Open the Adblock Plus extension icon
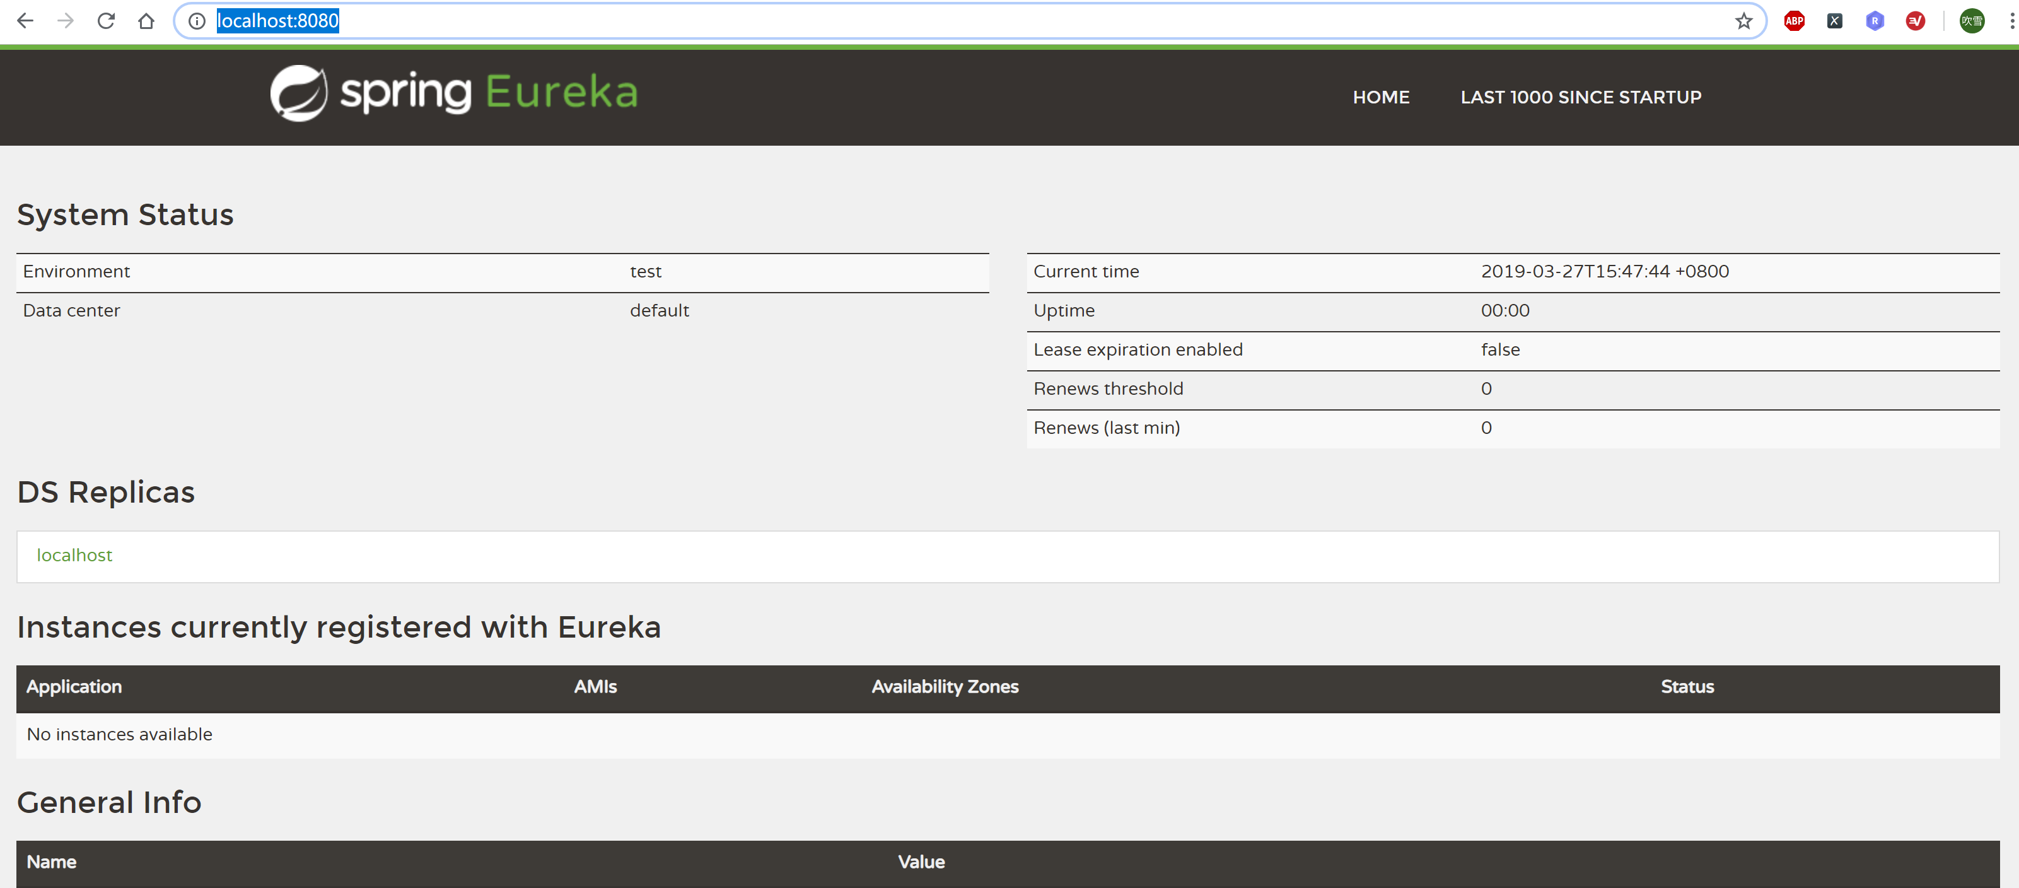The height and width of the screenshot is (888, 2019). click(1794, 21)
